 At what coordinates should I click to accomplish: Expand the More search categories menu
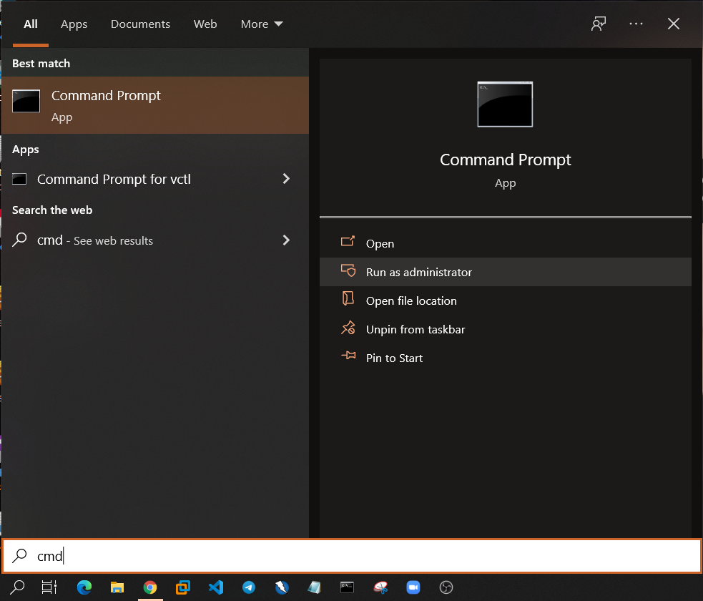tap(261, 24)
